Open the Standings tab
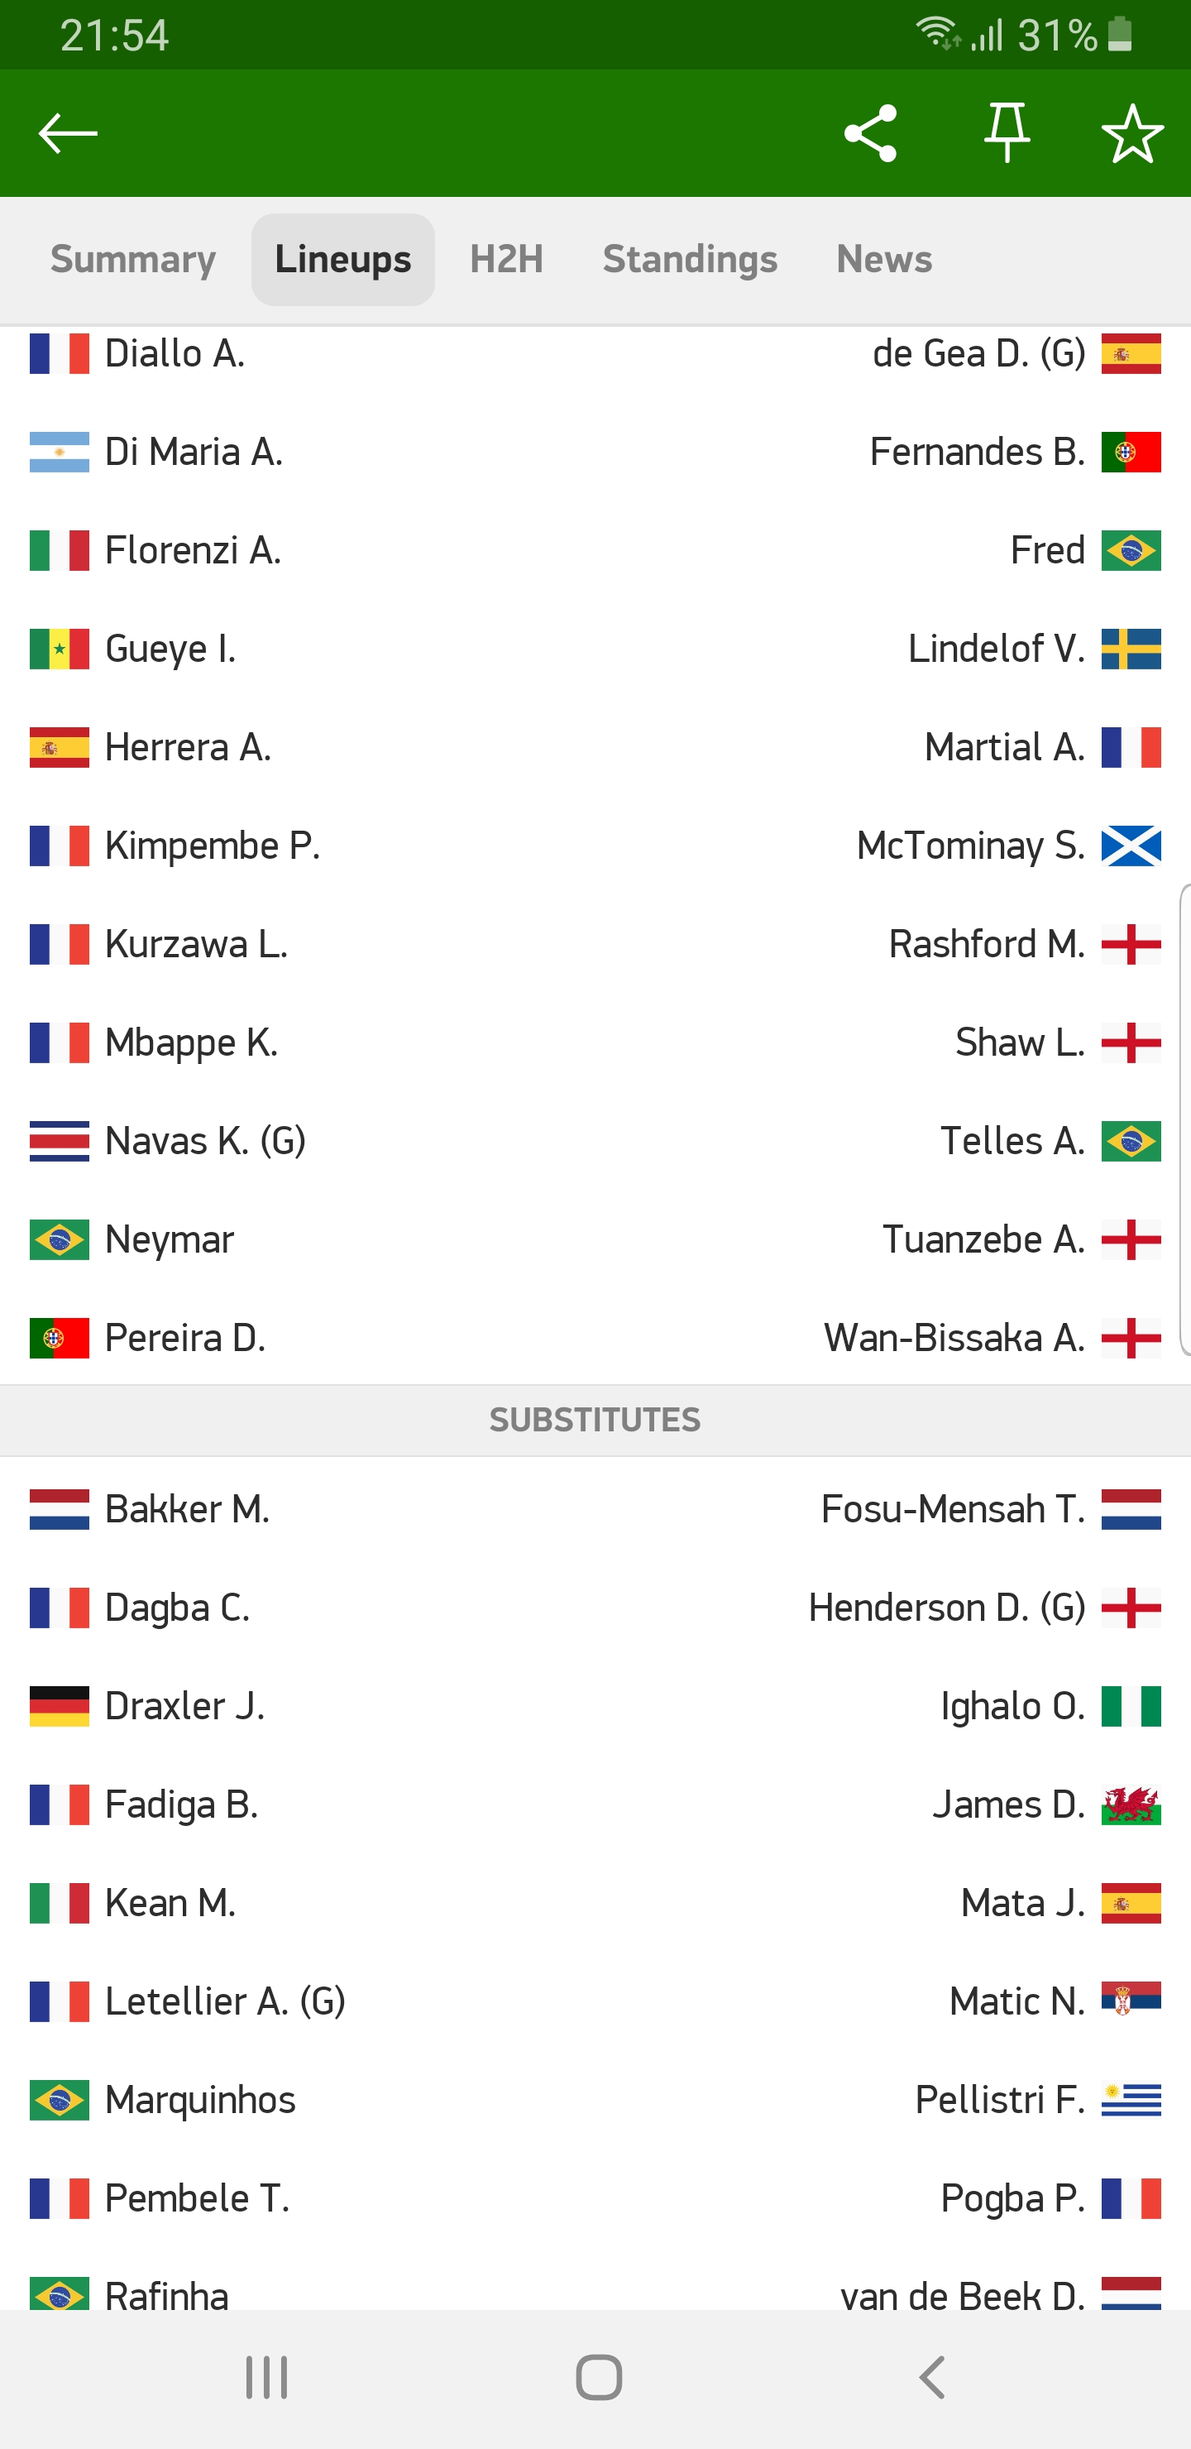 [x=690, y=259]
